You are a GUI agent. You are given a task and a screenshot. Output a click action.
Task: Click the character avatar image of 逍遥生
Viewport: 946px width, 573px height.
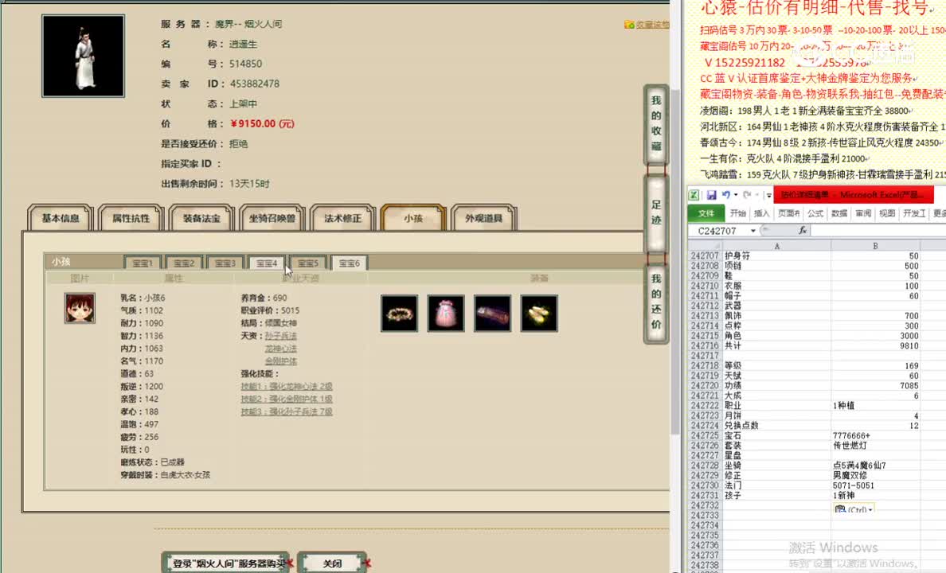tap(84, 56)
